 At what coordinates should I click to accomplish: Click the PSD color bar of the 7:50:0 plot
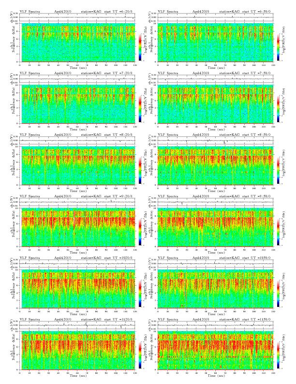279,109
